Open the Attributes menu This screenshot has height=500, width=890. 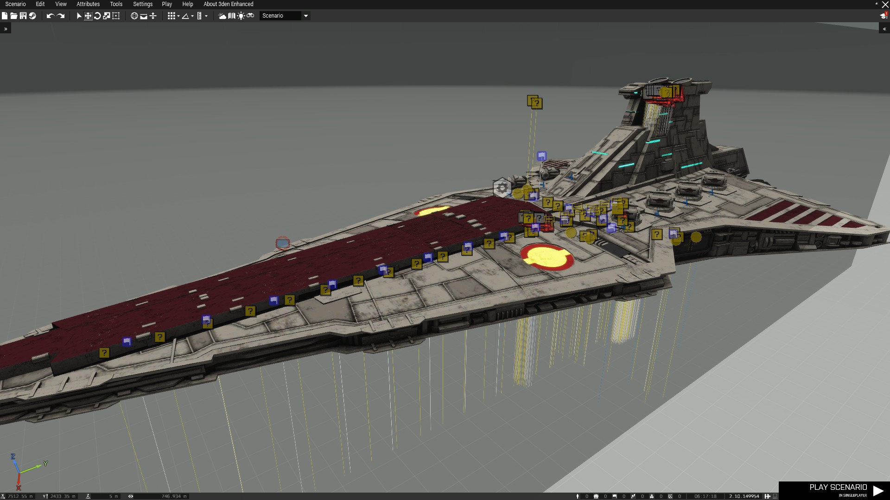pos(88,4)
